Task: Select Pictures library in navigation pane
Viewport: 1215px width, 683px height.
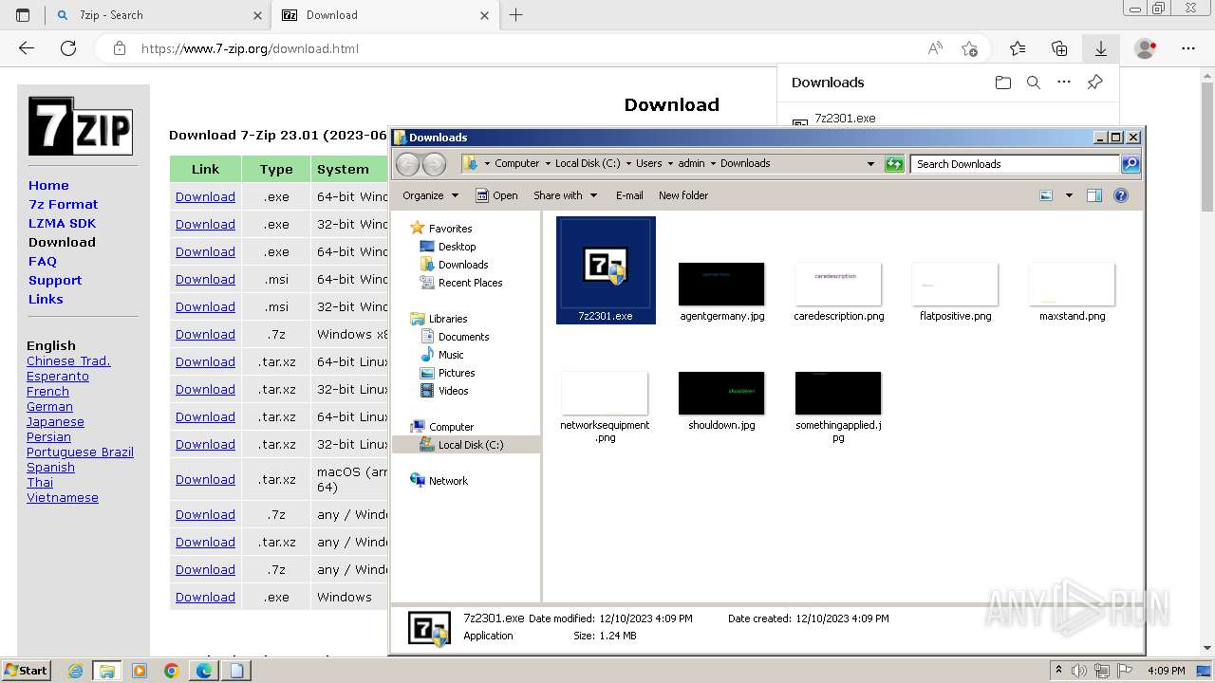Action: point(457,373)
